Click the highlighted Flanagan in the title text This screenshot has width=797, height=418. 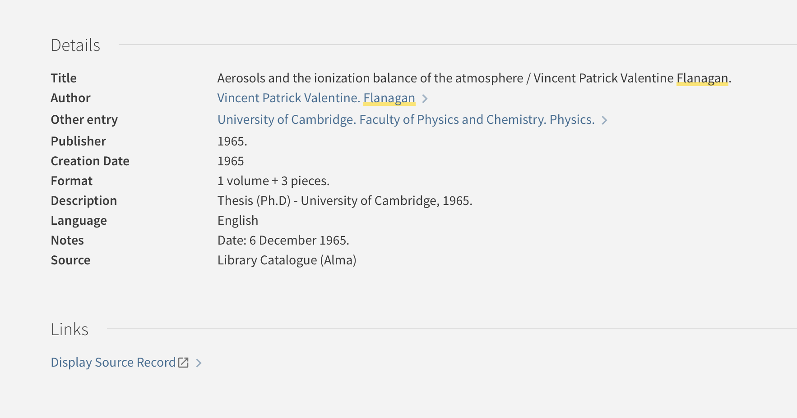[x=702, y=78]
